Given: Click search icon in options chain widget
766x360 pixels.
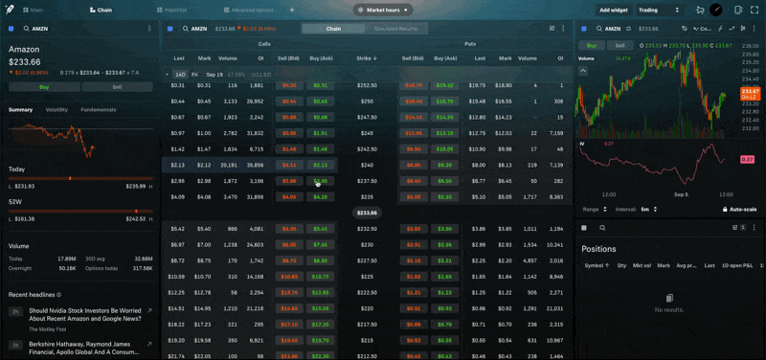Looking at the screenshot, I should [x=186, y=29].
